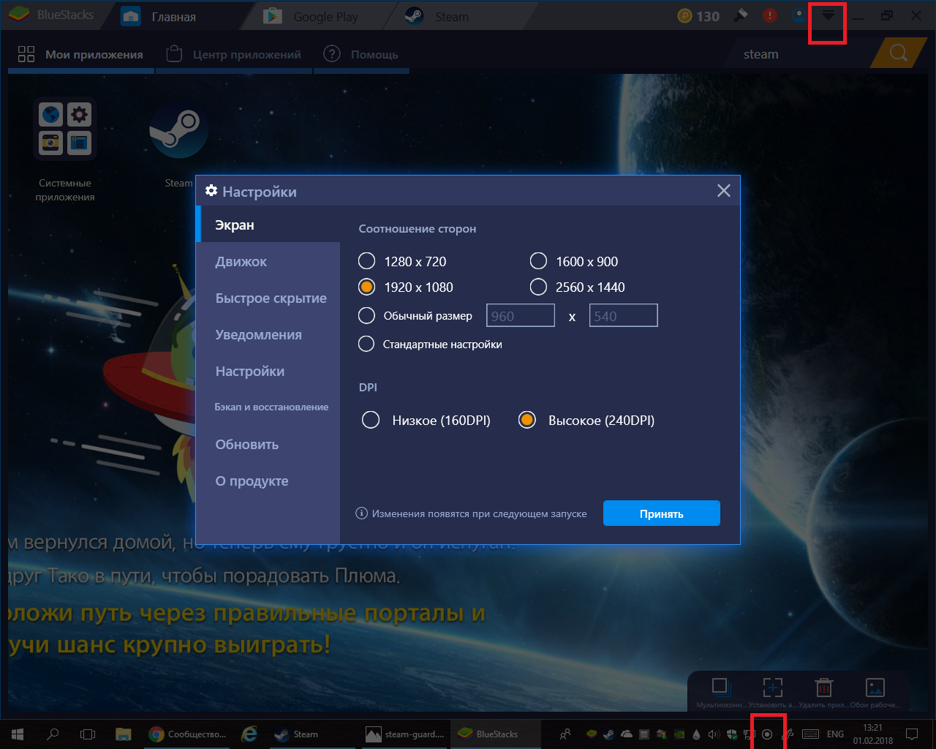Select the 1280 x 720 resolution
Screen dimensions: 936x749
click(x=367, y=261)
